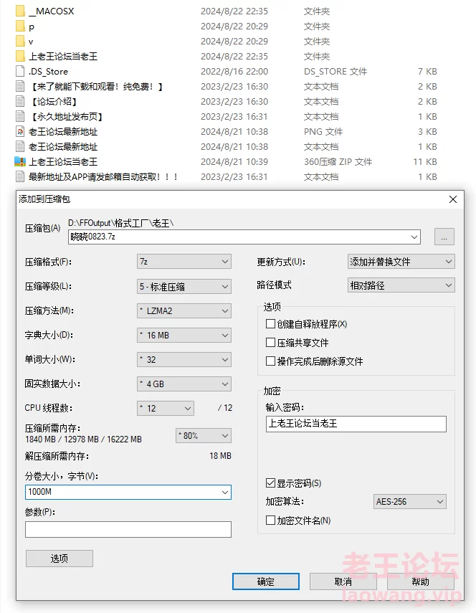The image size is (476, 613).
Task: Select the 【永久地址发布页】 document icon
Action: point(20,116)
